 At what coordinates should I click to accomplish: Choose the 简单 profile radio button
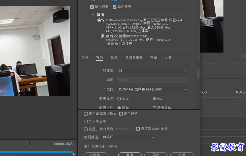[x=119, y=108]
